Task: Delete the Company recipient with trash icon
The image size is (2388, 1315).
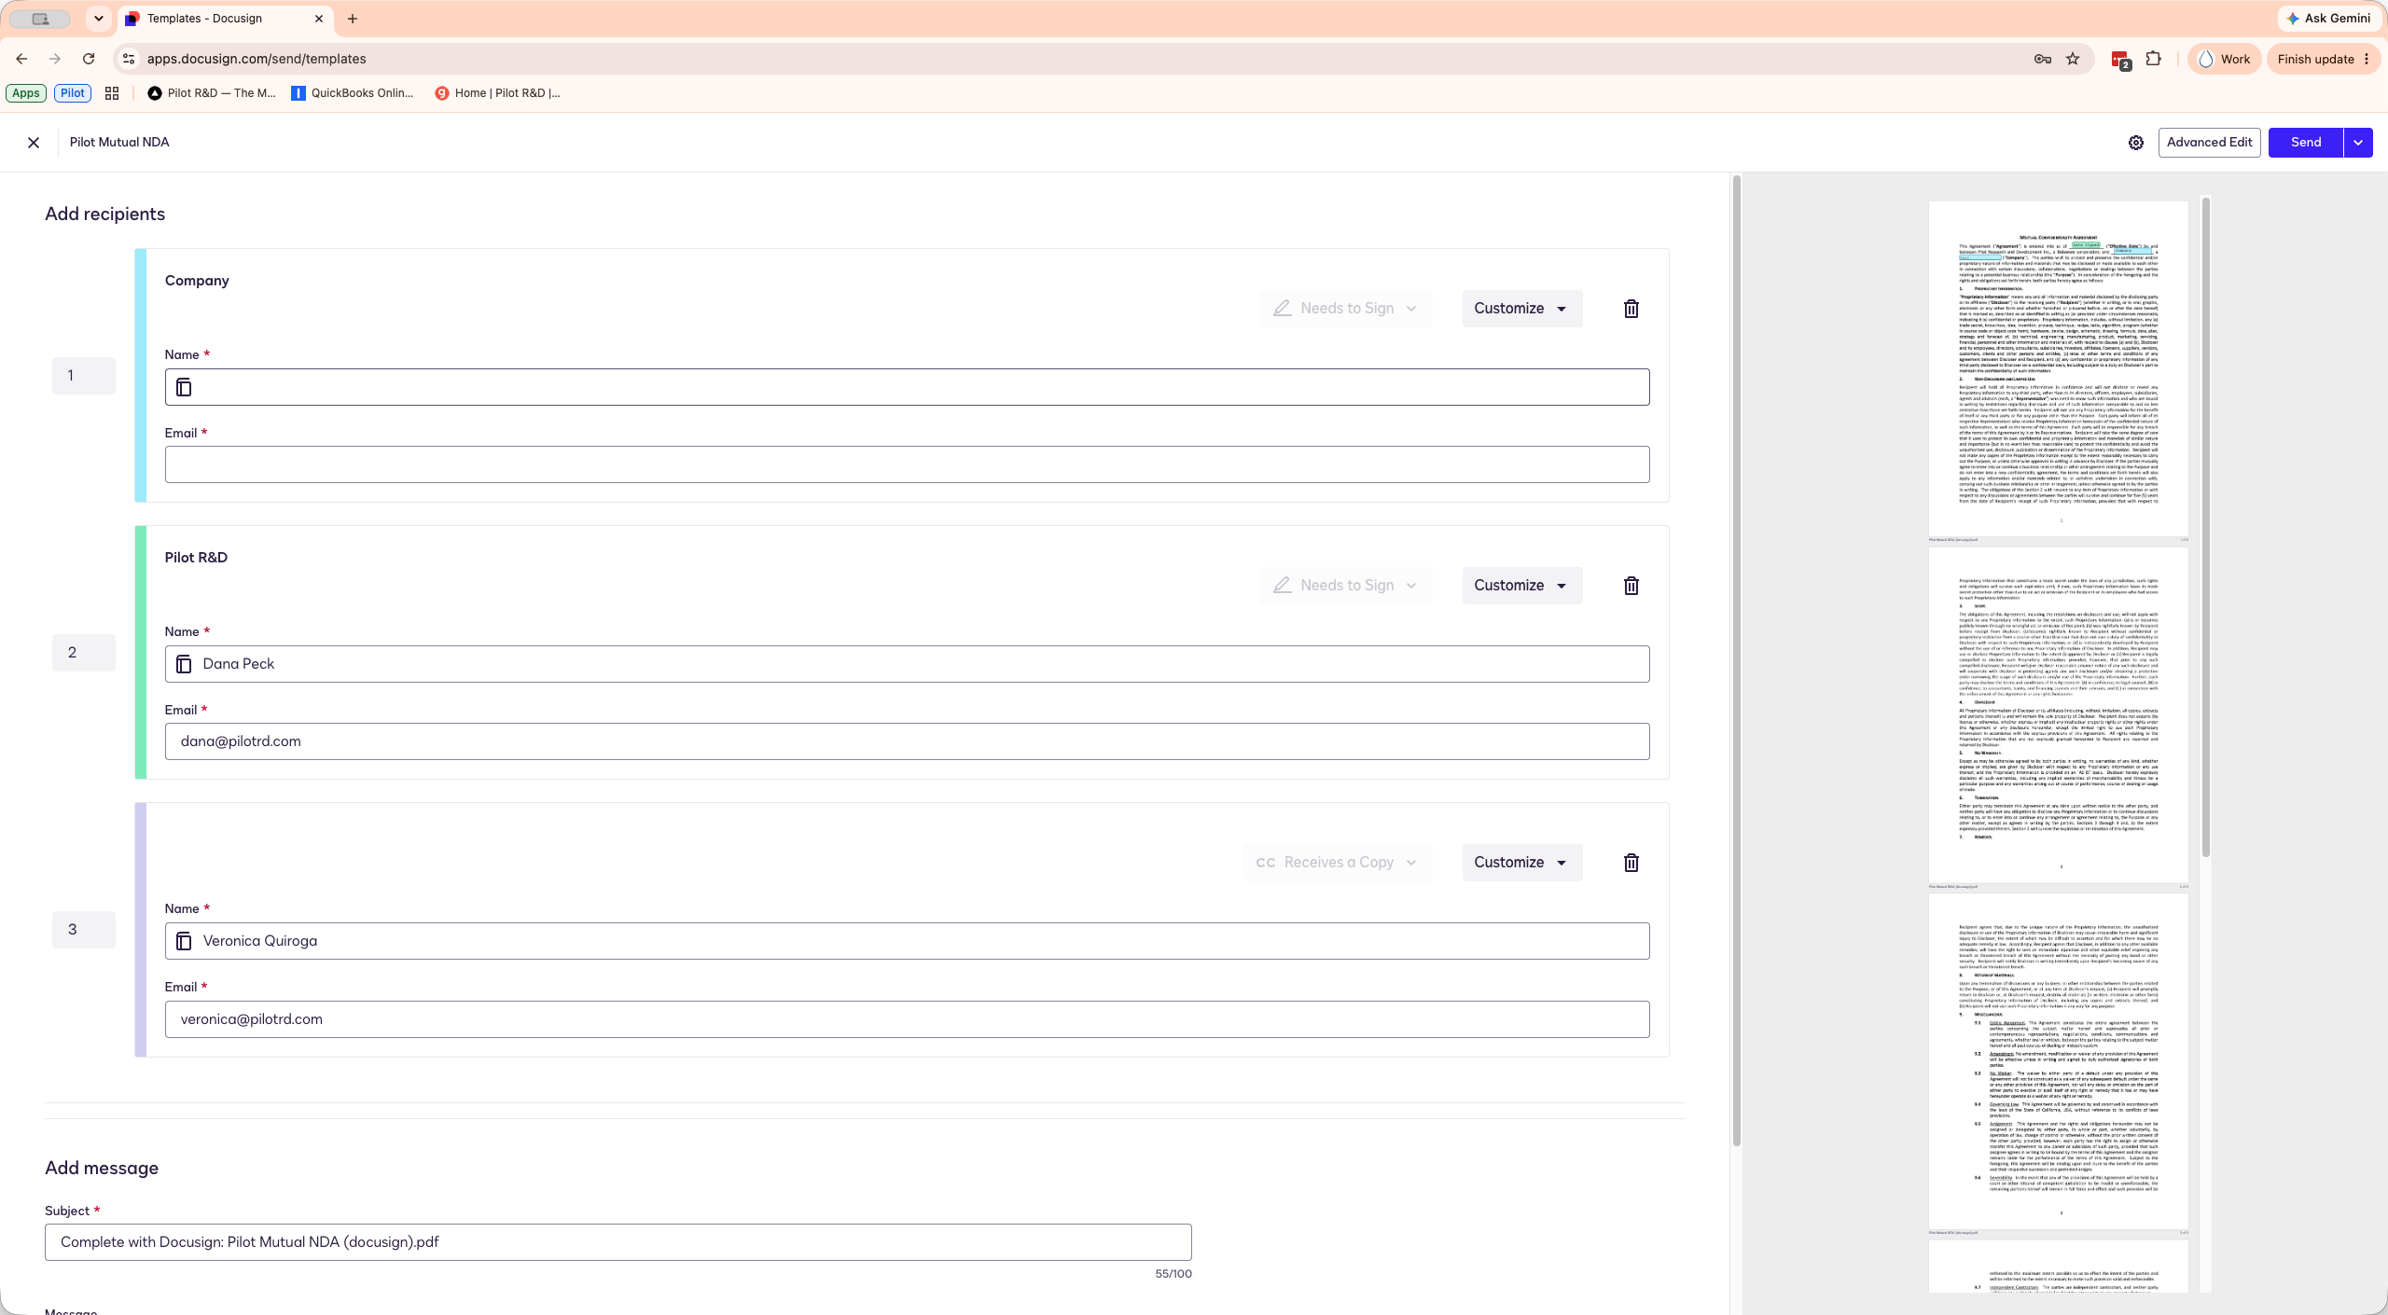Action: tap(1631, 309)
